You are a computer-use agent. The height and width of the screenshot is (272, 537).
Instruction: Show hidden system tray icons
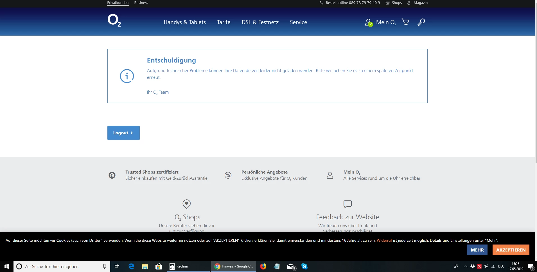coord(466,266)
